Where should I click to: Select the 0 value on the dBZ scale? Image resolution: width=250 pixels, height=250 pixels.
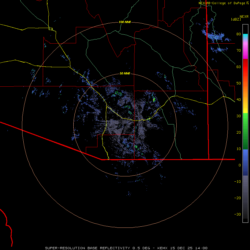(240, 165)
